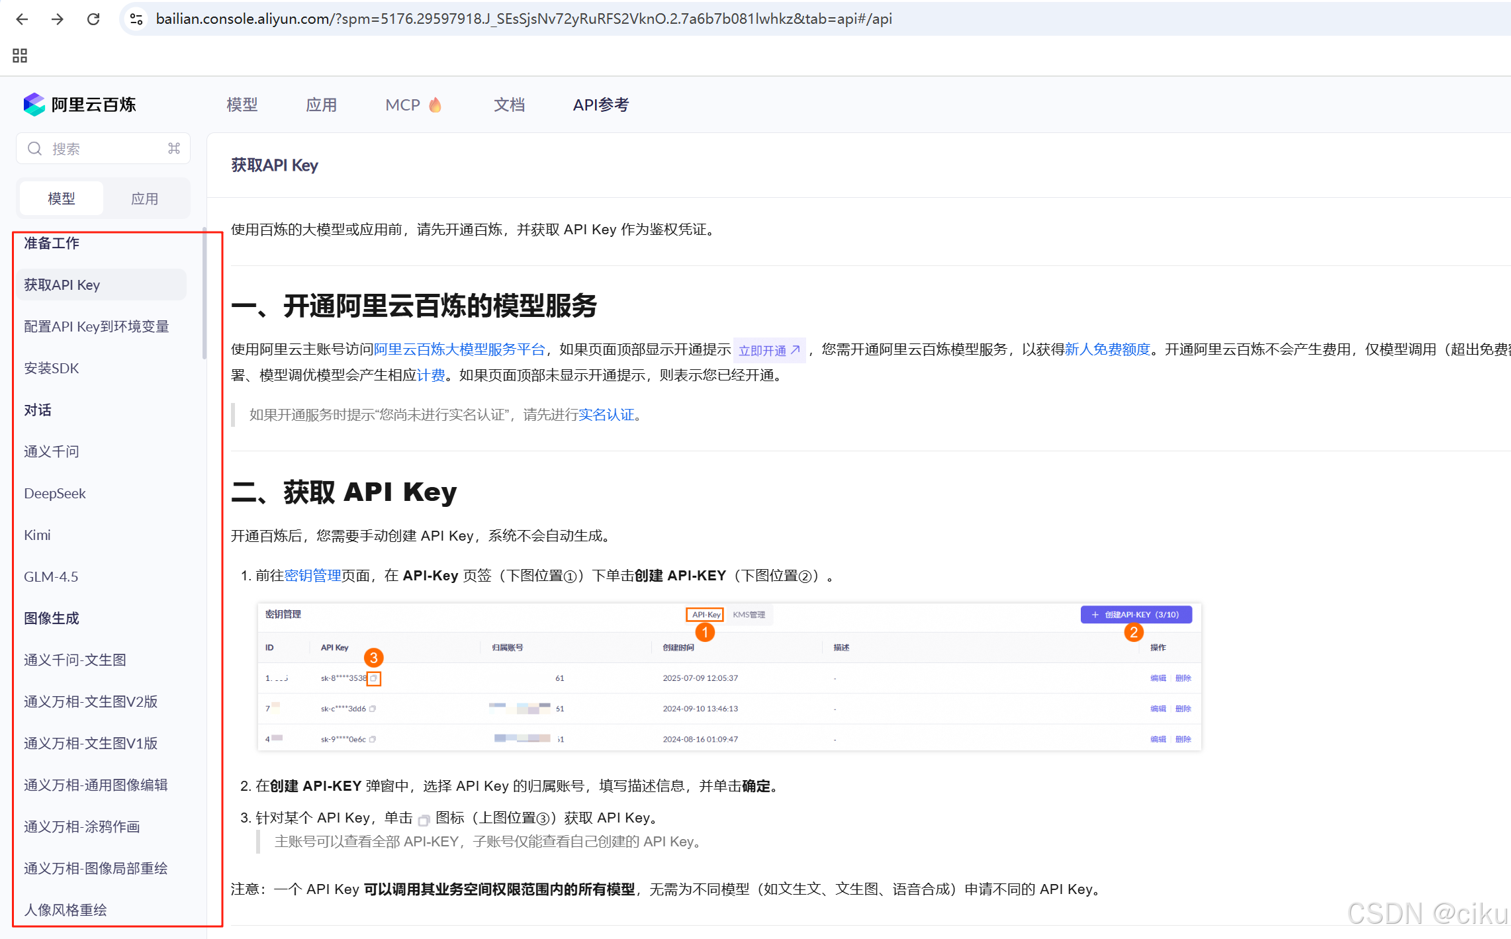Viewport: 1511px width, 939px height.
Task: Open GLM-4.5 in sidebar
Action: (51, 577)
